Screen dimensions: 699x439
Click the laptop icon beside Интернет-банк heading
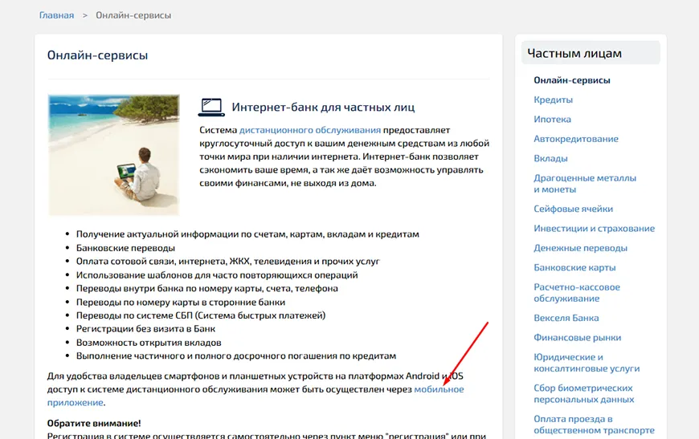[x=211, y=107]
